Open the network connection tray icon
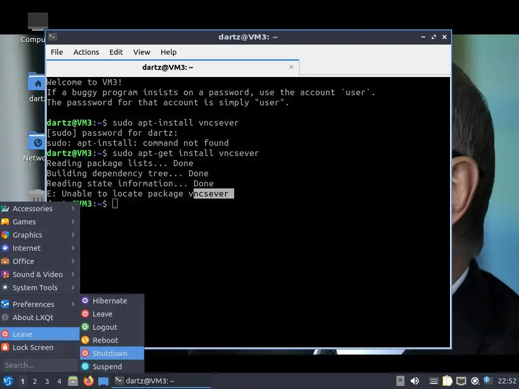 [x=461, y=381]
